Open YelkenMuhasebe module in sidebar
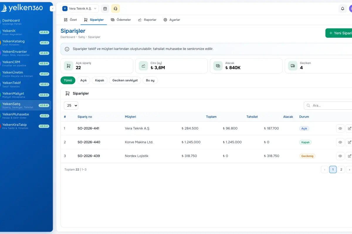This screenshot has height=234, width=352. [26, 116]
